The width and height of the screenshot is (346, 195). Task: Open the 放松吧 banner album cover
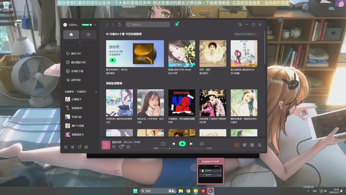pos(143,54)
